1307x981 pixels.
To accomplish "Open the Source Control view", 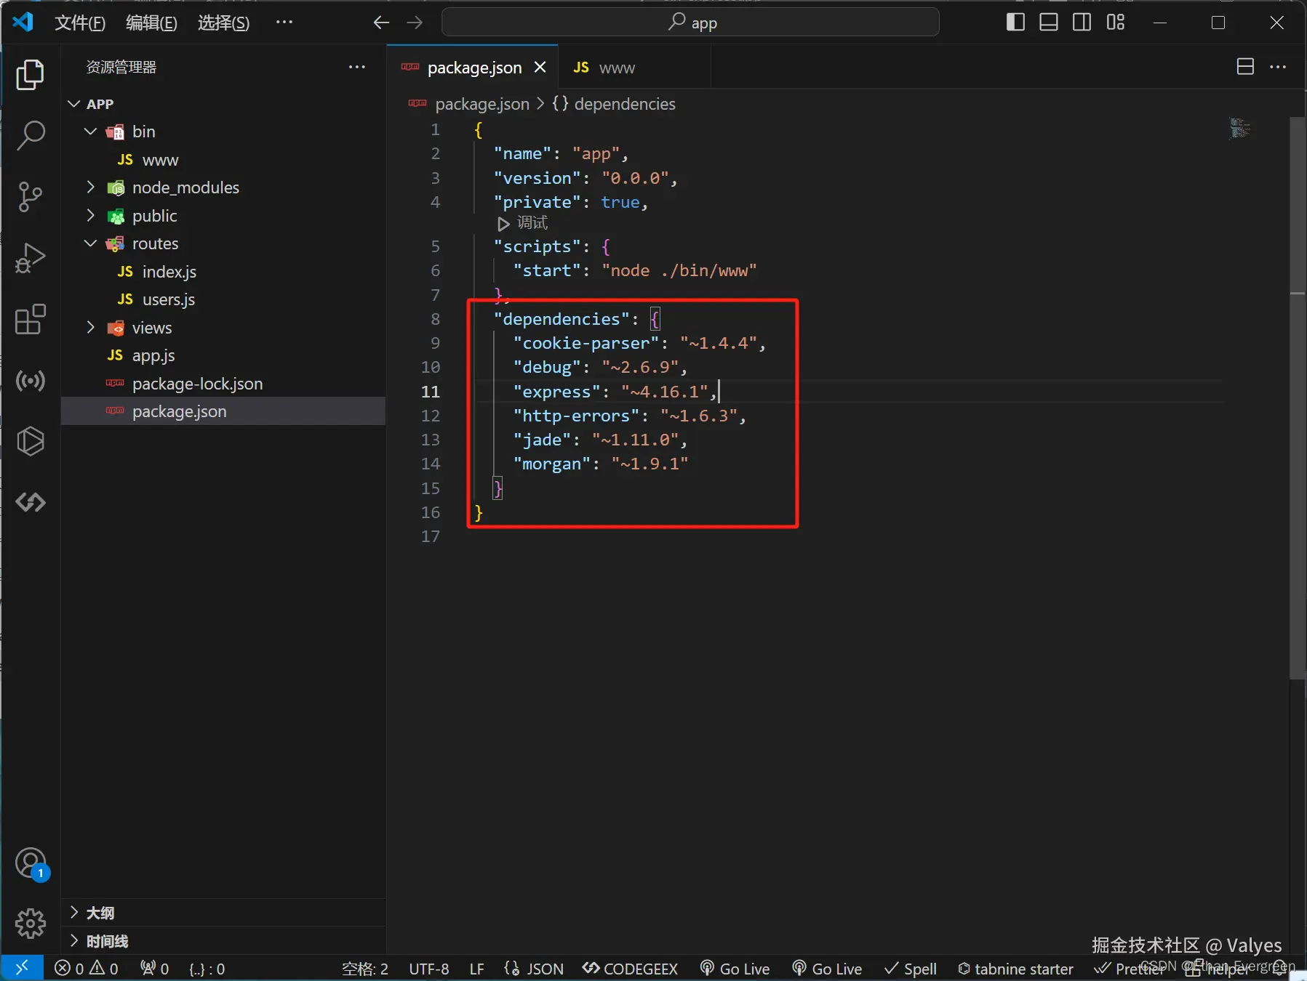I will point(30,196).
